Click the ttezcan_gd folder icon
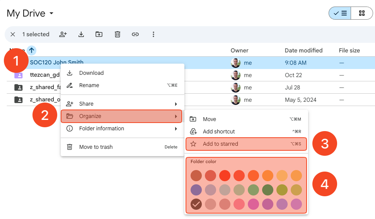 19,75
